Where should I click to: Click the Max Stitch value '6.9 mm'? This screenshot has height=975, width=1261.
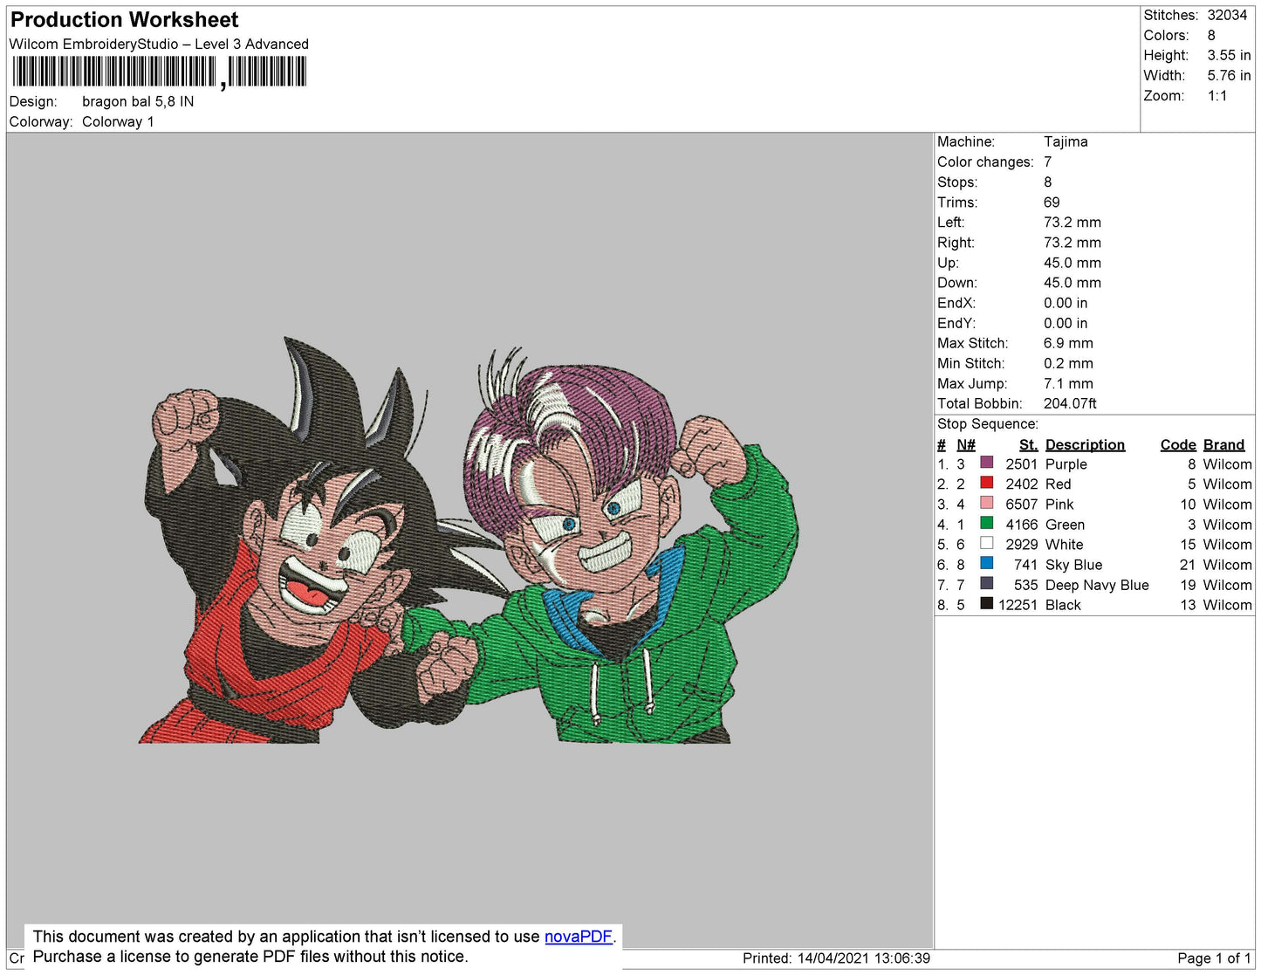1068,343
